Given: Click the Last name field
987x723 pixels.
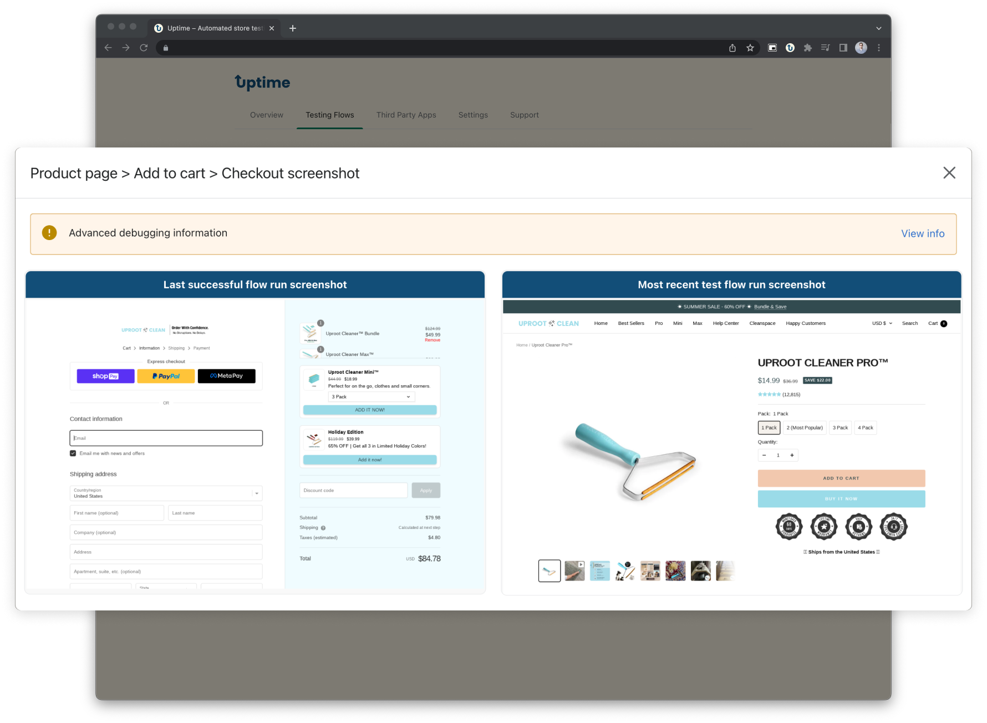Looking at the screenshot, I should pos(215,513).
